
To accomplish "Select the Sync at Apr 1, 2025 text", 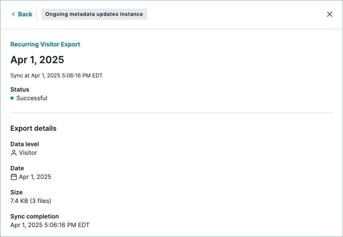I will tap(56, 76).
